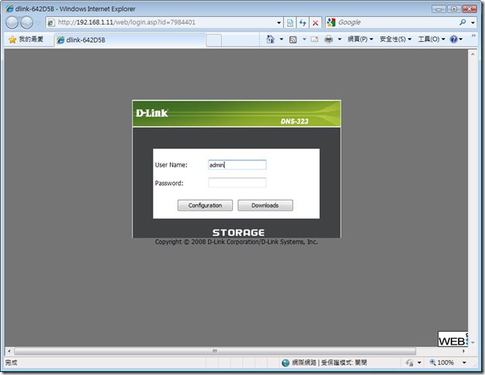The image size is (485, 375).
Task: Expand the address bar history dropdown
Action: click(279, 22)
